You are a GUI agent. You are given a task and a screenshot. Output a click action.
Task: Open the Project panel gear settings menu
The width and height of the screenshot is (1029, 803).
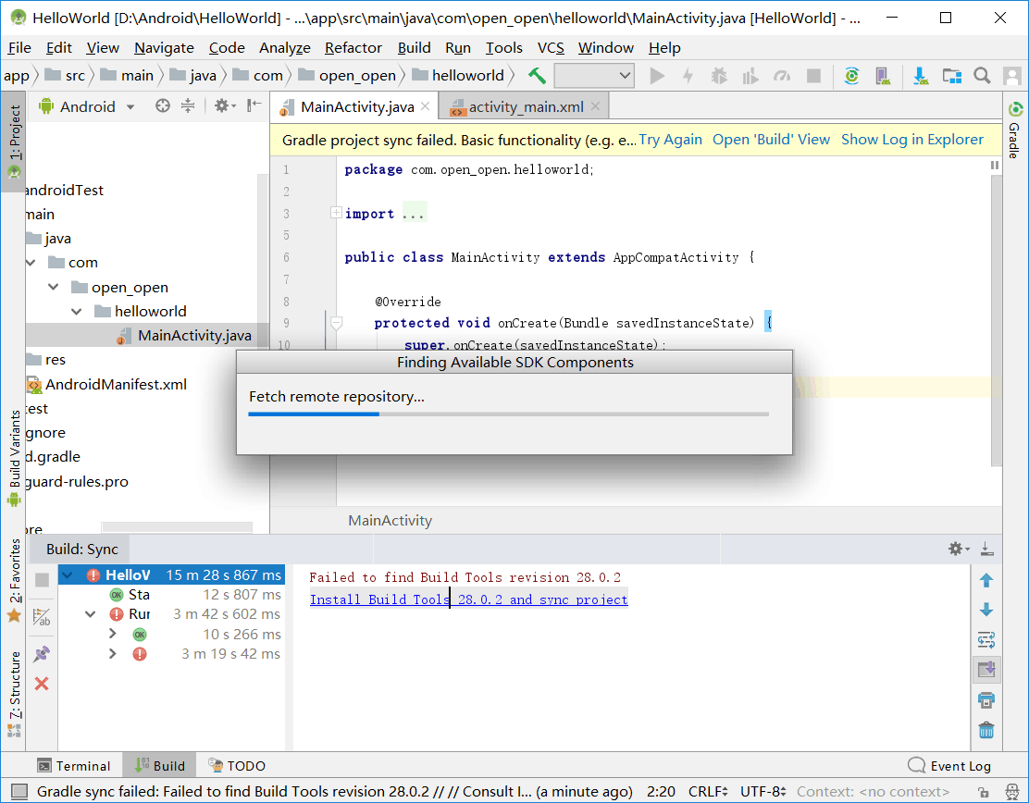[224, 105]
